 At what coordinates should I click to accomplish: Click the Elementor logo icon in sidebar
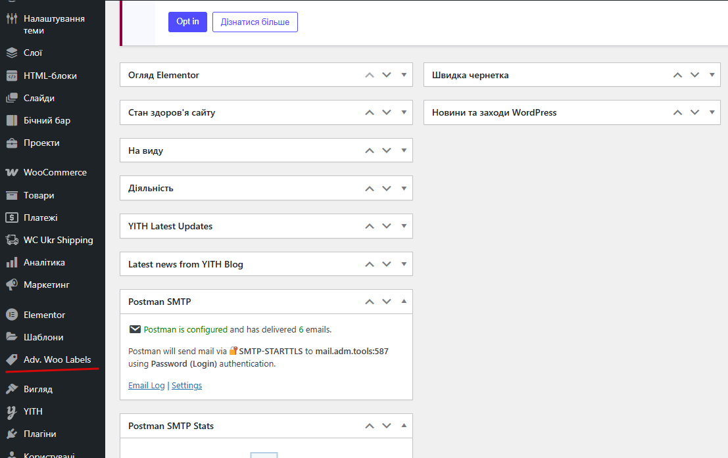11,315
